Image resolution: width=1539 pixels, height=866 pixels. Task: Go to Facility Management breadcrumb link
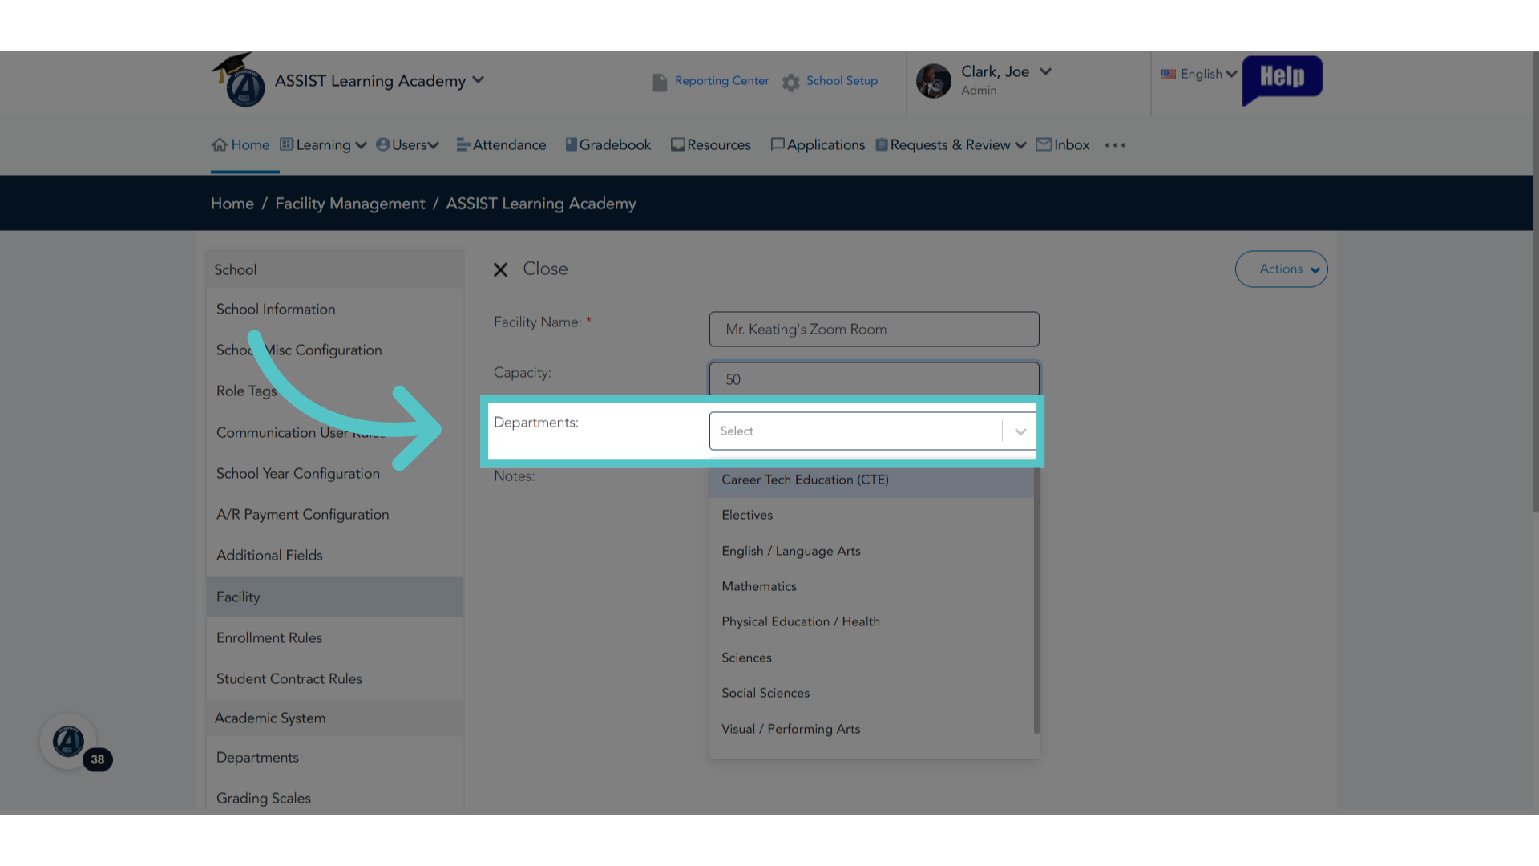pyautogui.click(x=350, y=204)
